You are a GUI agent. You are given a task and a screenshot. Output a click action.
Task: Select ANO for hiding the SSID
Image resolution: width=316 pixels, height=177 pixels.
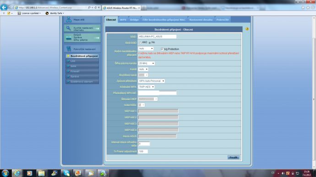click(x=140, y=43)
